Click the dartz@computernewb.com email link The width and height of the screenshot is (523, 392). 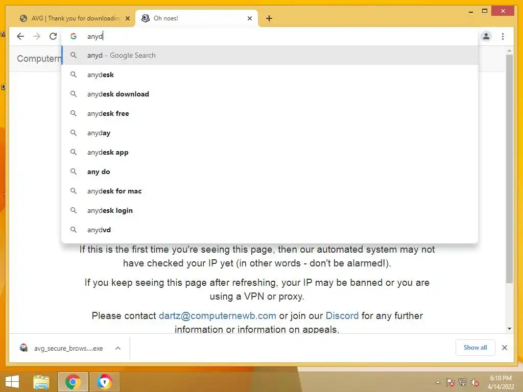point(218,315)
